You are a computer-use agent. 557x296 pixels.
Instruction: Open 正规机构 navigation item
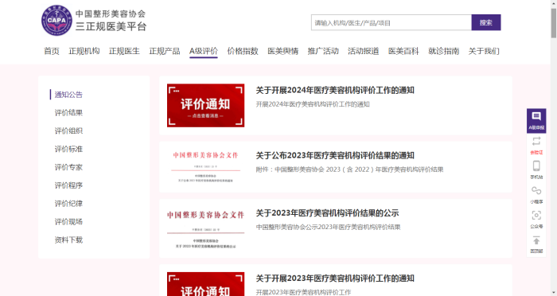click(x=84, y=51)
